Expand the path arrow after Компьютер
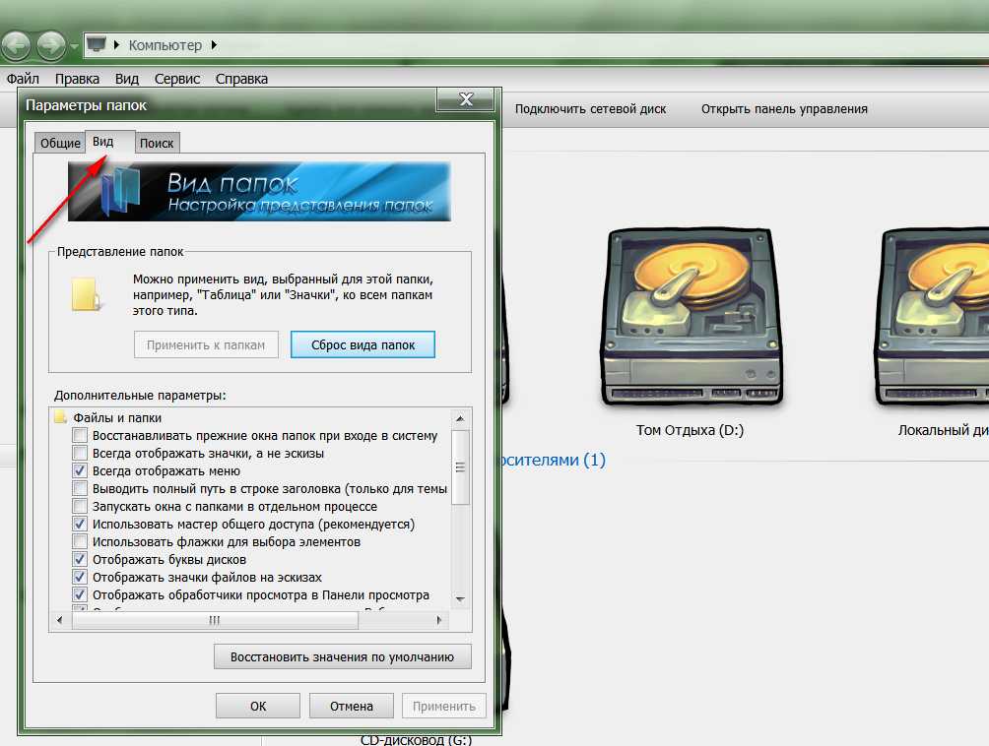Screen dimensions: 989x746 tap(213, 45)
